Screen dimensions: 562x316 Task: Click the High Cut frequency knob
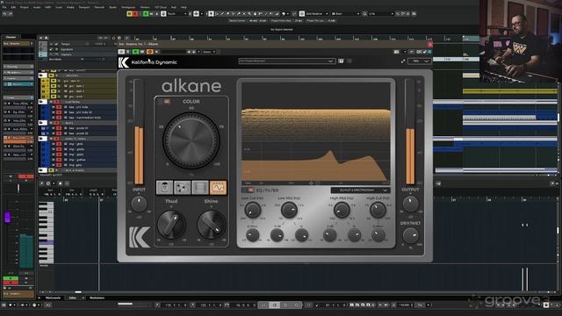[x=378, y=210]
